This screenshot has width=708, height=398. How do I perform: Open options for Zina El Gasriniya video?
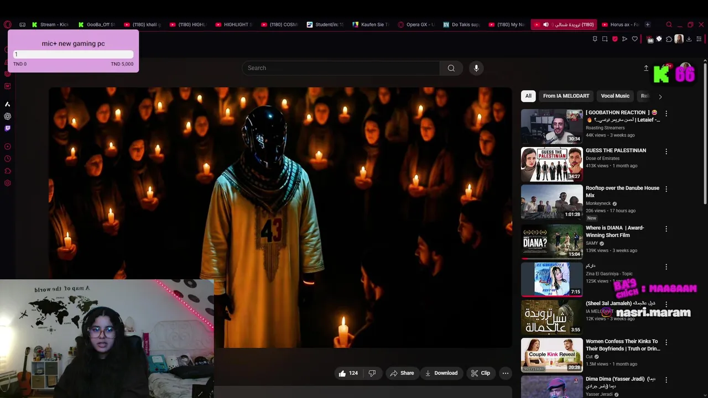tap(666, 266)
